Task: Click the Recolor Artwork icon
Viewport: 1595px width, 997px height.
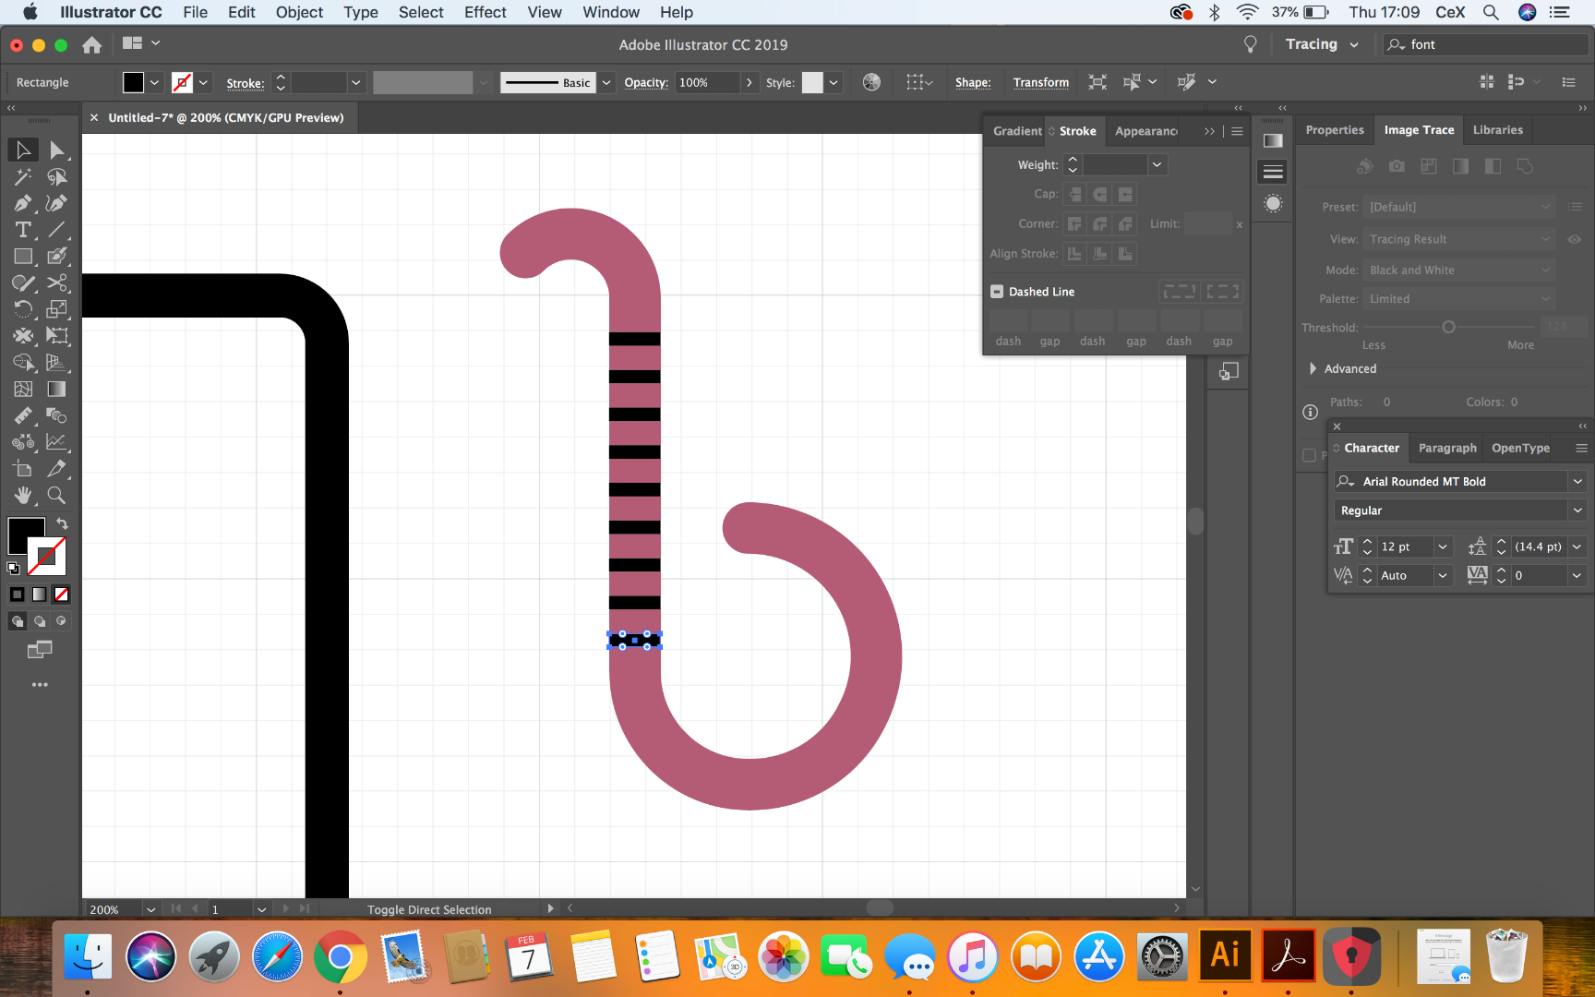Action: (x=871, y=82)
